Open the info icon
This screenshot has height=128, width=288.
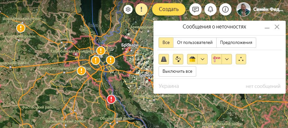pos(225,9)
